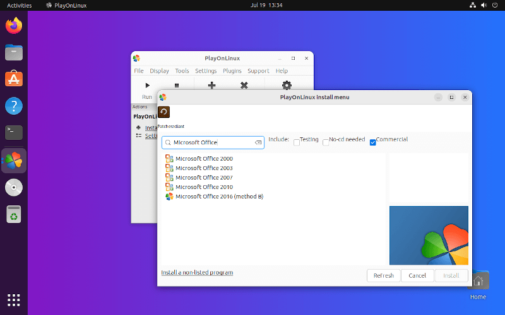This screenshot has height=315, width=505.
Task: Click the Microsoft Office 2003 row icon
Action: pos(169,168)
